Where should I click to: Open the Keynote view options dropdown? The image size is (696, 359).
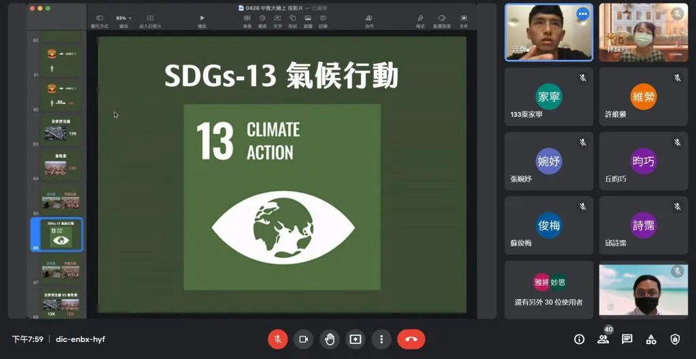99,18
